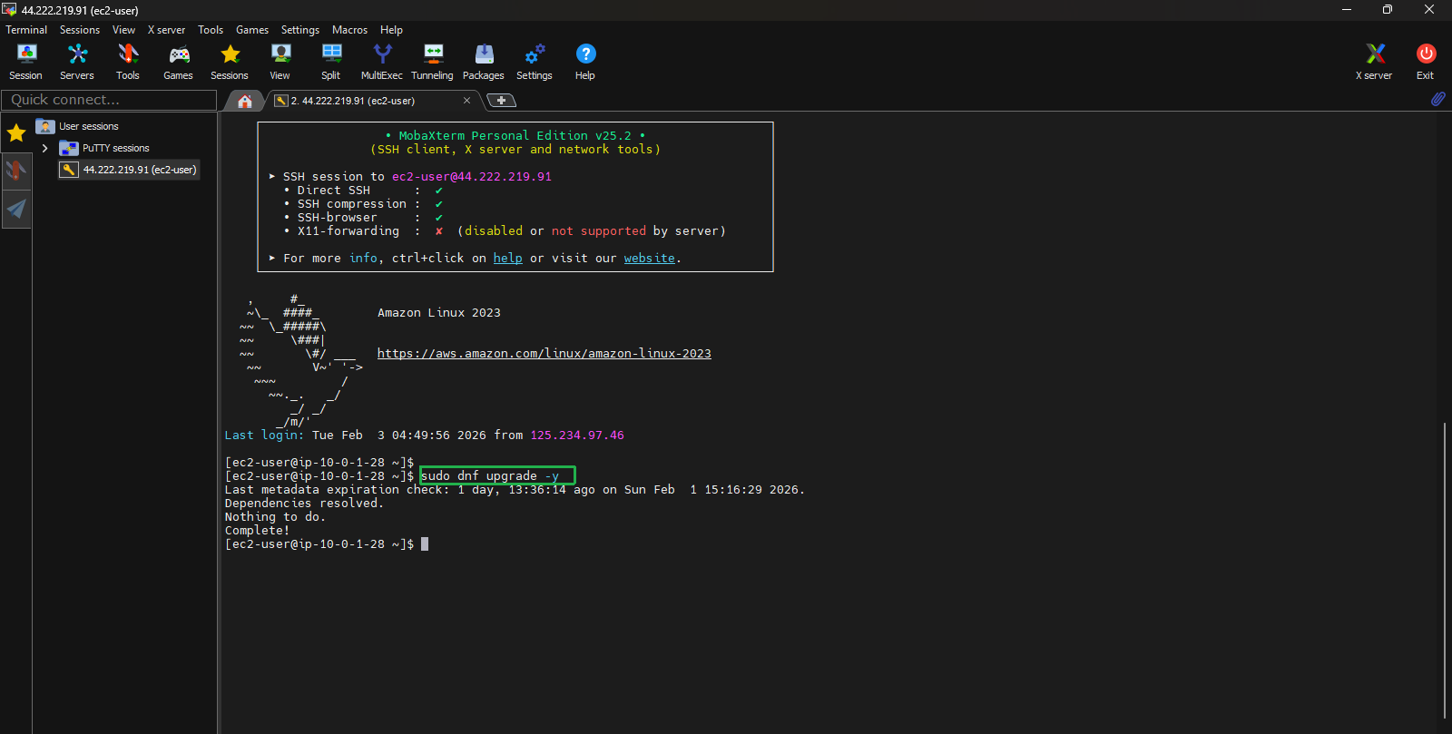Open the Sessions menu
Viewport: 1452px width, 734px height.
pyautogui.click(x=80, y=30)
